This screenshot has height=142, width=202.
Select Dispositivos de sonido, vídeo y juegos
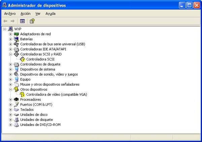49,75
